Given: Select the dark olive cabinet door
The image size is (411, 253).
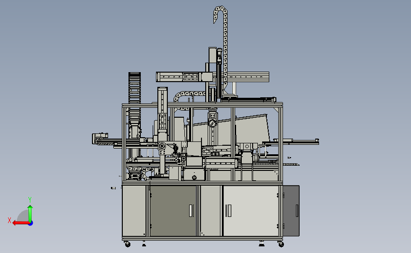Looking at the screenshot, I should [173, 211].
